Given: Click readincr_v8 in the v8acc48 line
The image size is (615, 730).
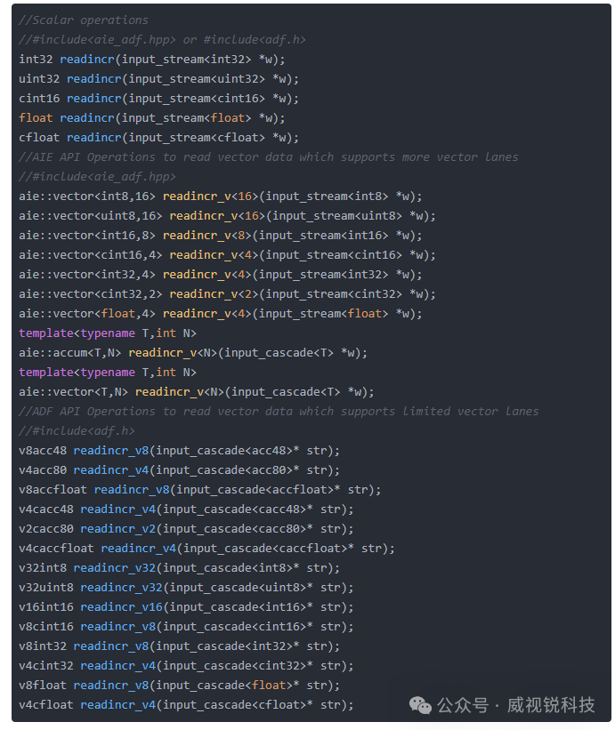Looking at the screenshot, I should pyautogui.click(x=111, y=450).
